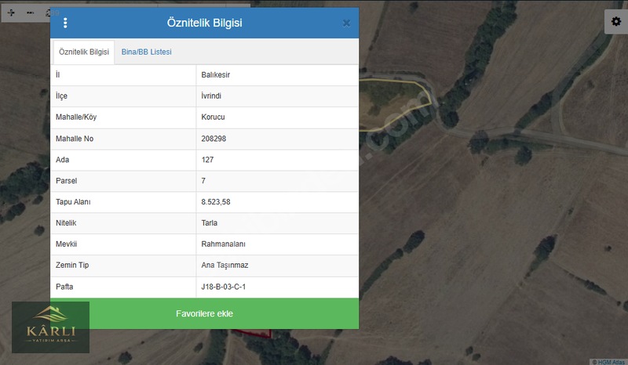Select the Nitelik value Tarla
628x365 pixels.
coord(209,222)
